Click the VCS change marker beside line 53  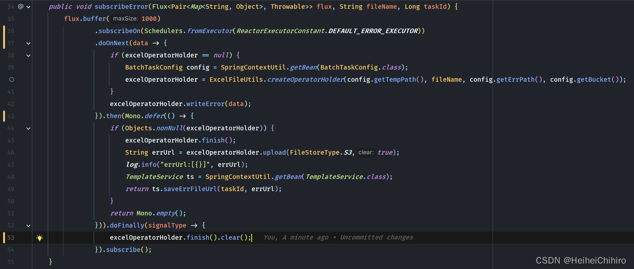4,238
